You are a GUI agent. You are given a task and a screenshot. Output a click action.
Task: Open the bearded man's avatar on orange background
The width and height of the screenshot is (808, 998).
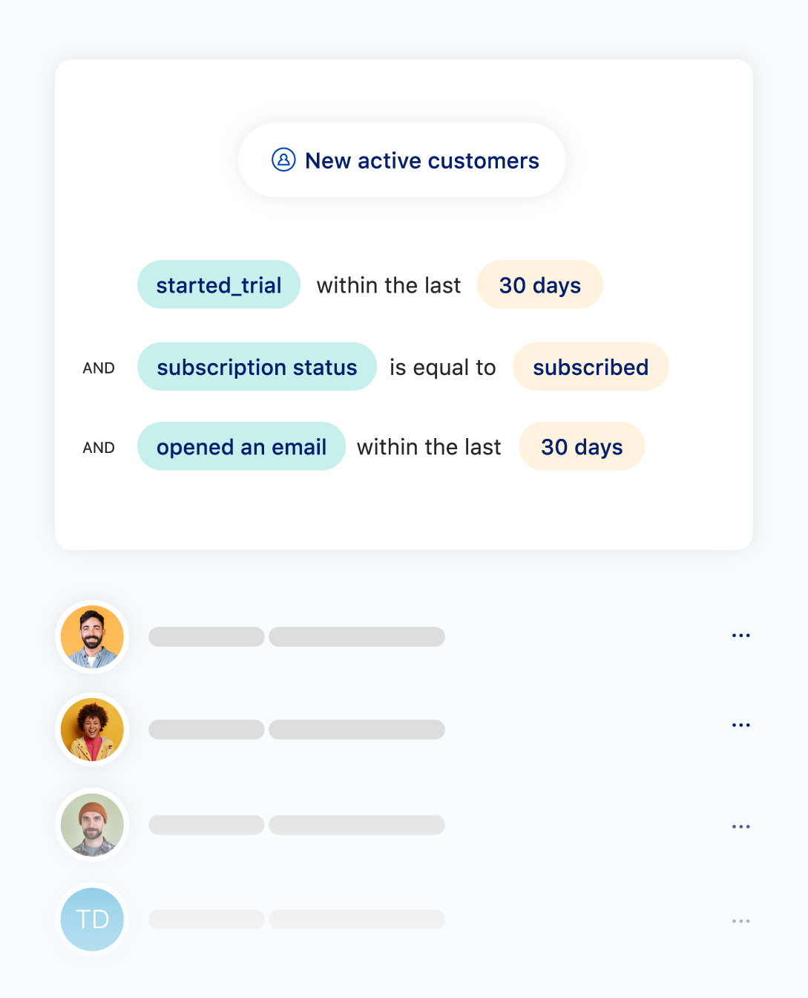pyautogui.click(x=92, y=637)
